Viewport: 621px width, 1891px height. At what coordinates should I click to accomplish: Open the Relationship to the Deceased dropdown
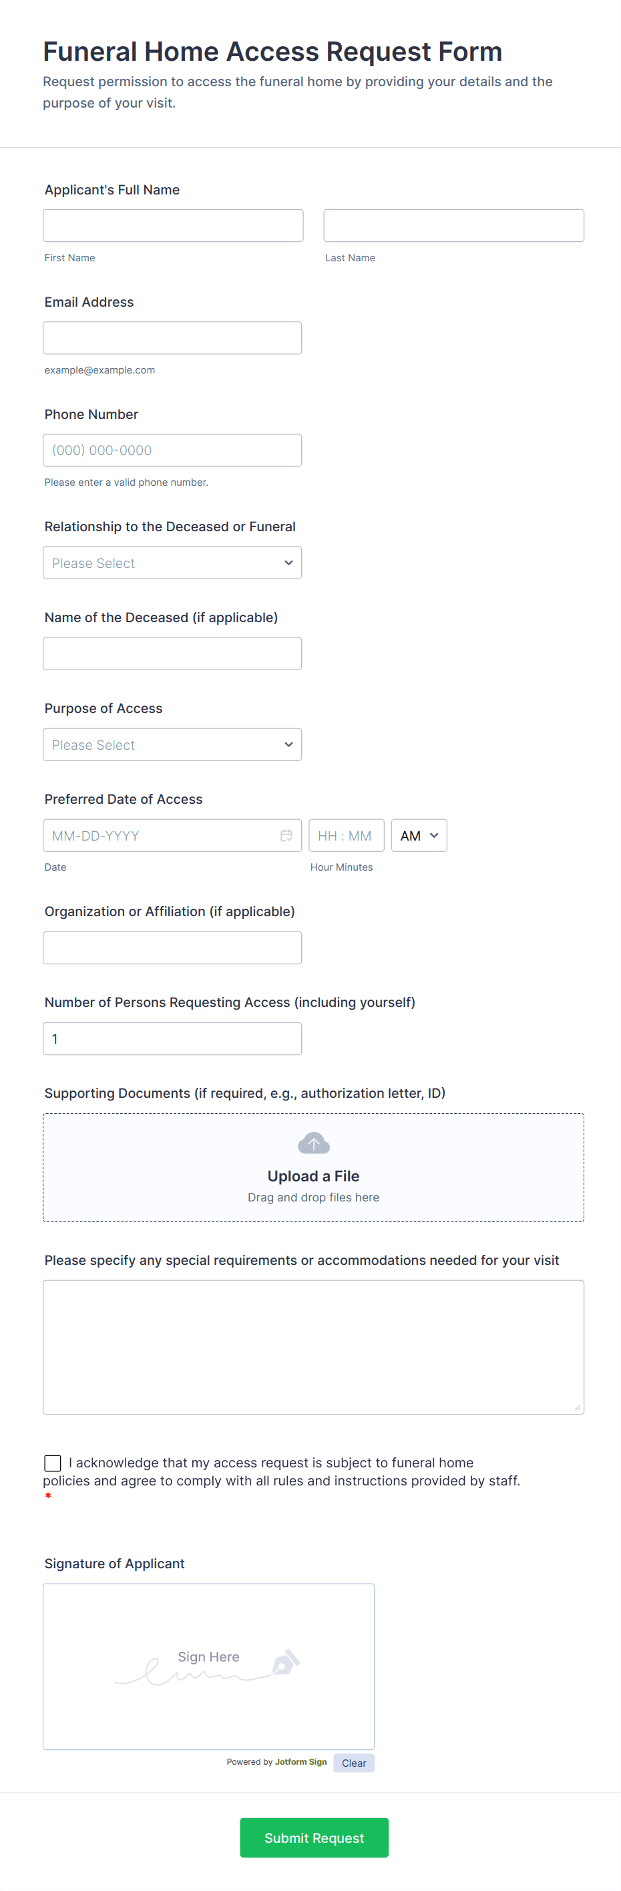[x=172, y=563]
